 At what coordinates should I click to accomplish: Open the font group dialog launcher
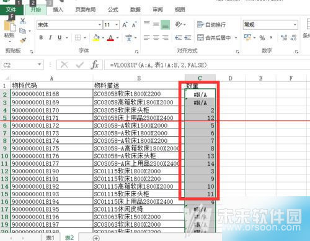click(x=136, y=52)
